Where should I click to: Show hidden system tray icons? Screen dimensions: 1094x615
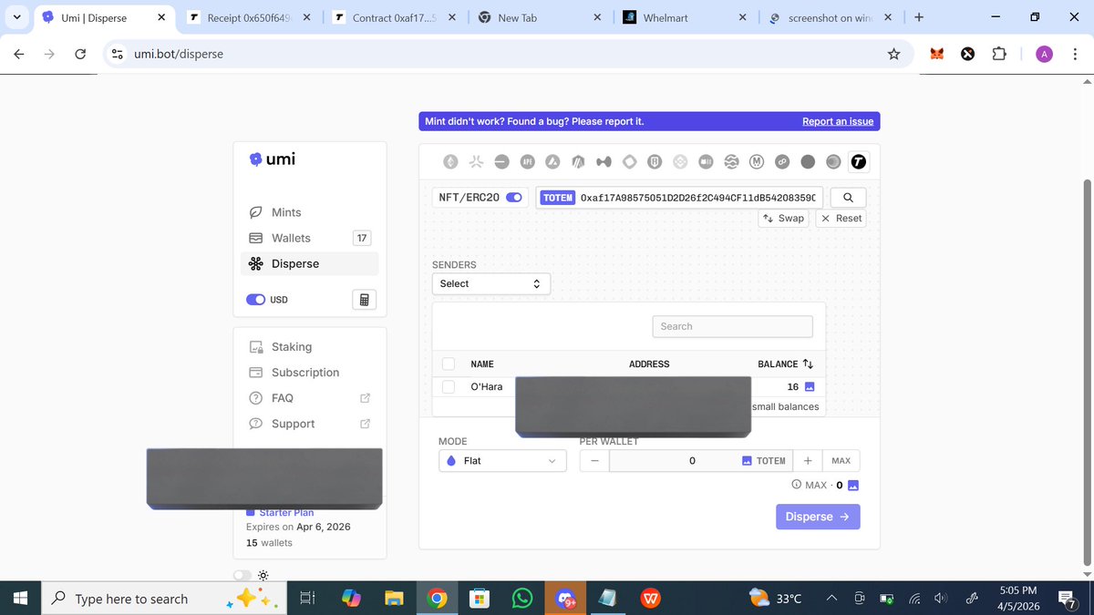[x=831, y=599]
